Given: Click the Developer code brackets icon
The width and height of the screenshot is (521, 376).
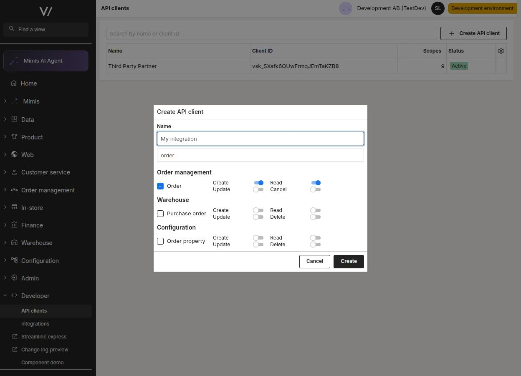Looking at the screenshot, I should 14,295.
